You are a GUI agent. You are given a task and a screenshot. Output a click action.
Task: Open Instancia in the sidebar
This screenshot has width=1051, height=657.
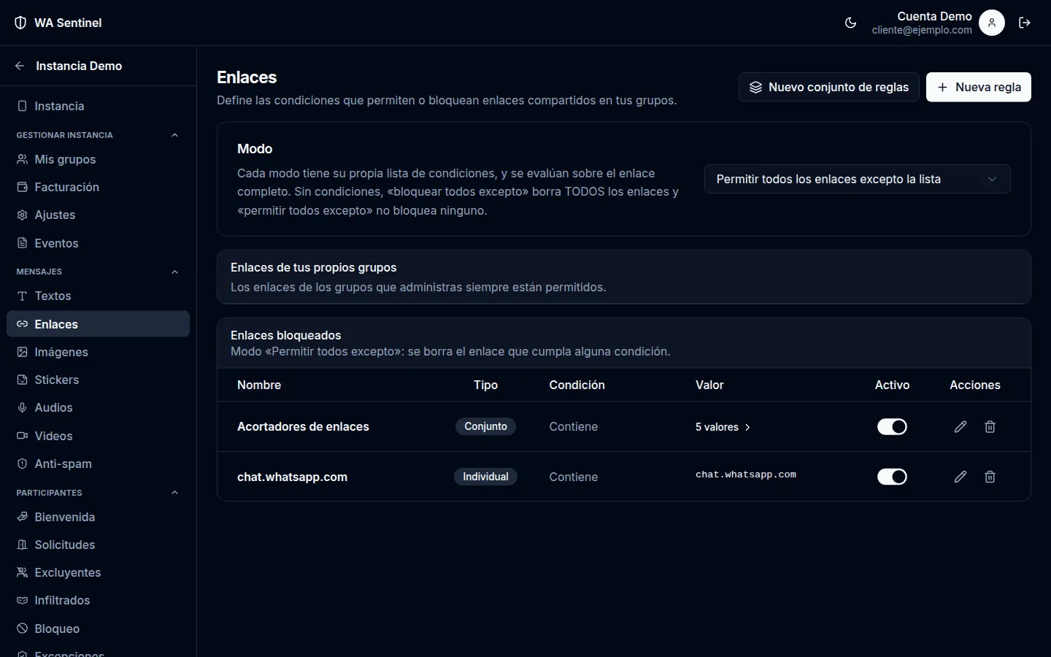(98, 106)
